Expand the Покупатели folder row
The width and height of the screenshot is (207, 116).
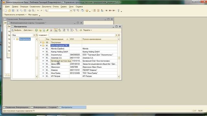41,42
